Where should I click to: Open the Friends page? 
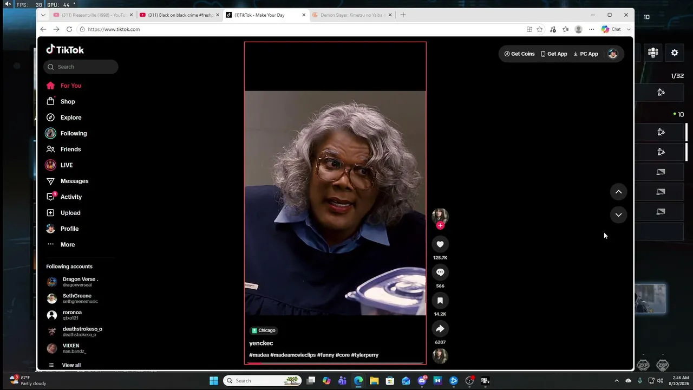(64, 149)
